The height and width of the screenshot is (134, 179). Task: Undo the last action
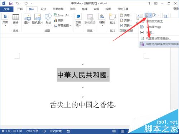click(17, 3)
